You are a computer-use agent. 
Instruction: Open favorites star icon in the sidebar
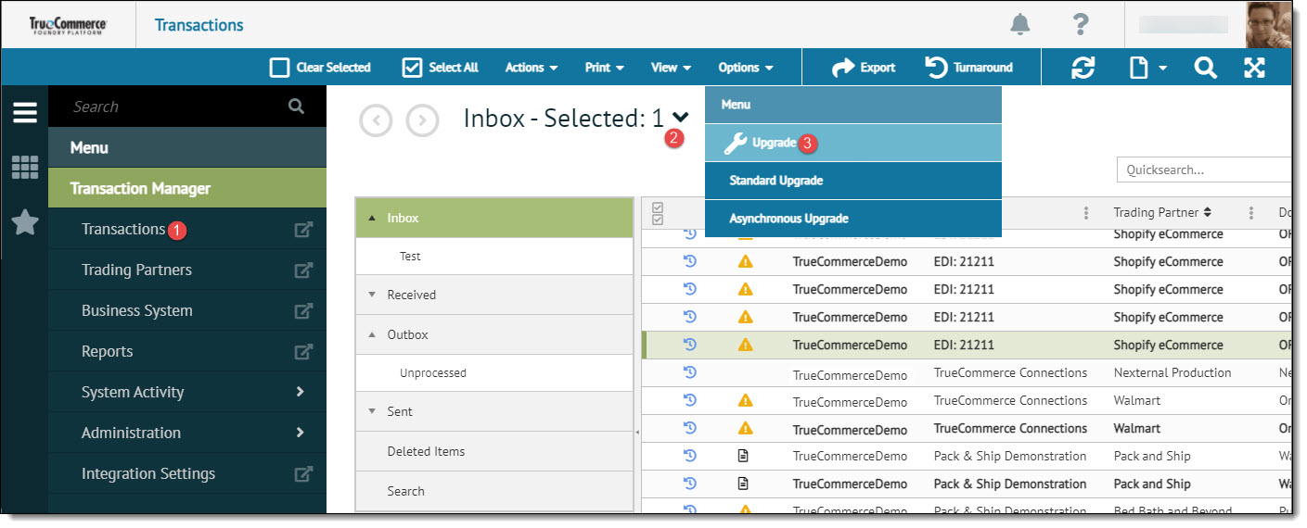[x=24, y=222]
